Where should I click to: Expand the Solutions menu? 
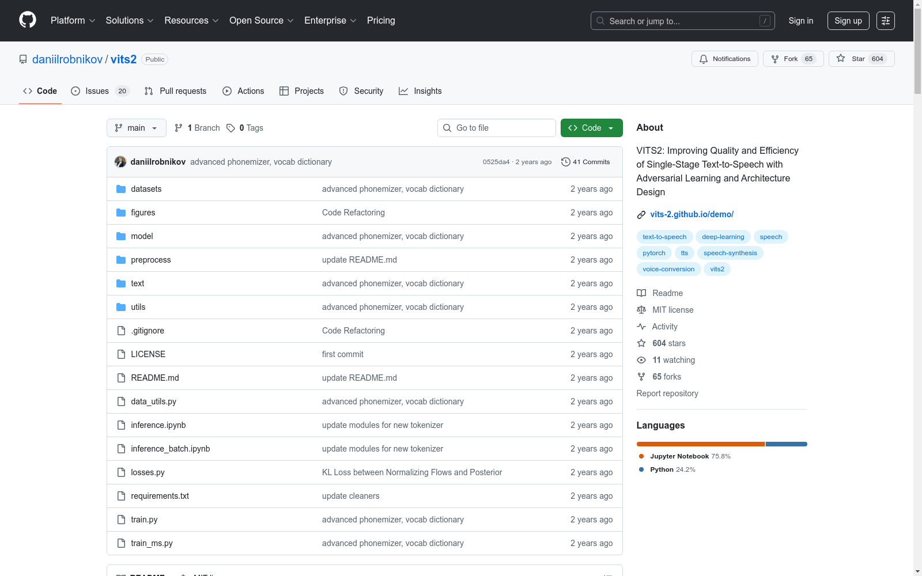click(130, 21)
